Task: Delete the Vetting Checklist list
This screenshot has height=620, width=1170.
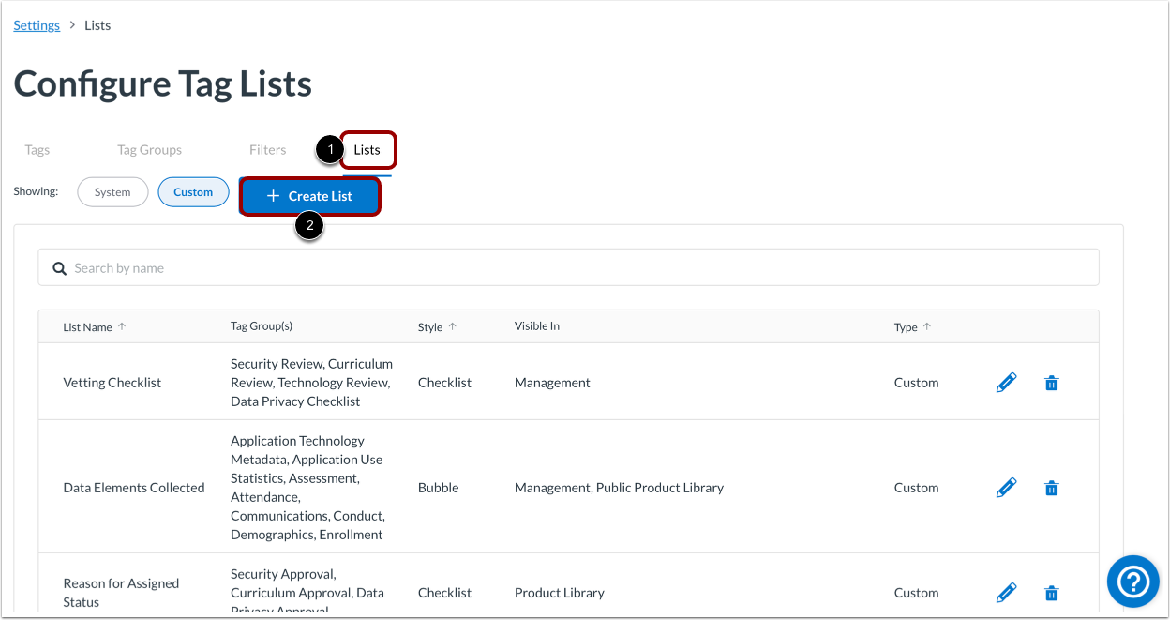Action: point(1051,382)
